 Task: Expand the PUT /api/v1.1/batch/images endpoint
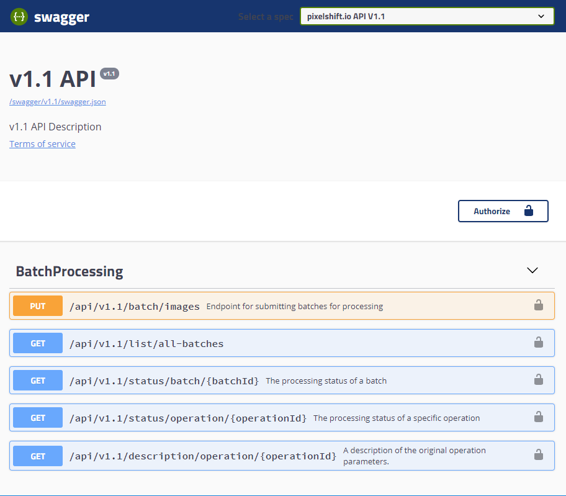coord(282,306)
